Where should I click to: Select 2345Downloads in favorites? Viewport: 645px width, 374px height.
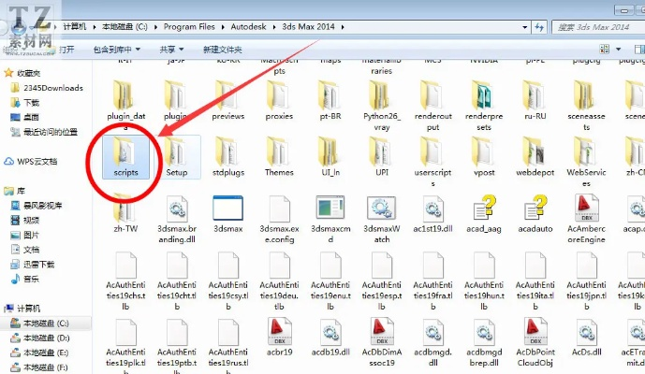click(x=52, y=88)
